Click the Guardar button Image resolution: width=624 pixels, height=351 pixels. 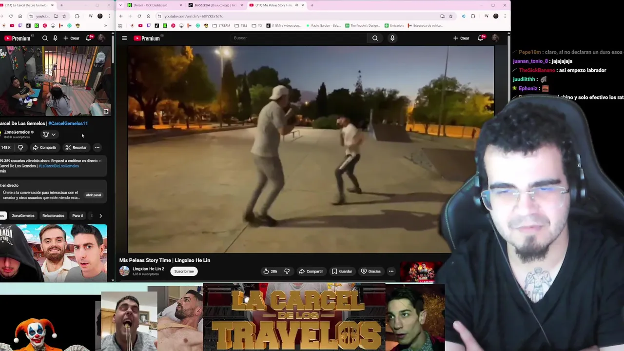[x=342, y=271]
